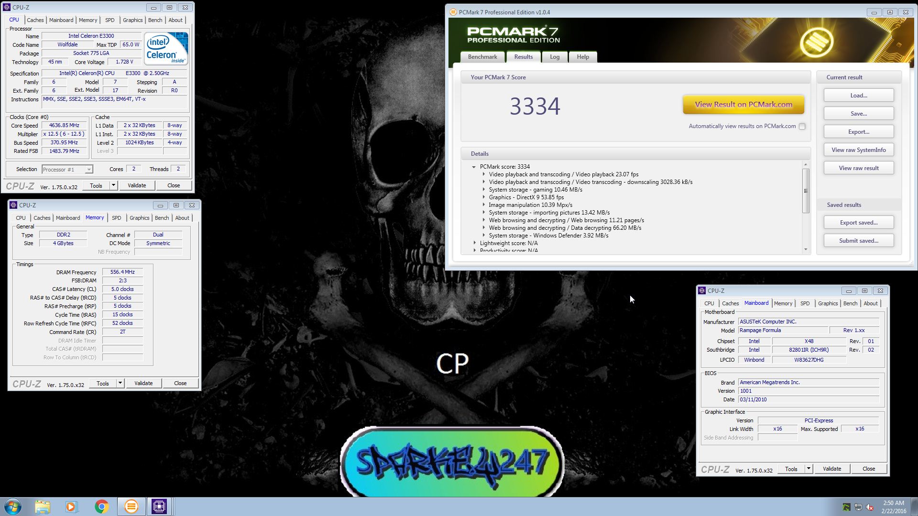Click Export saved... button
This screenshot has width=918, height=516.
(859, 223)
